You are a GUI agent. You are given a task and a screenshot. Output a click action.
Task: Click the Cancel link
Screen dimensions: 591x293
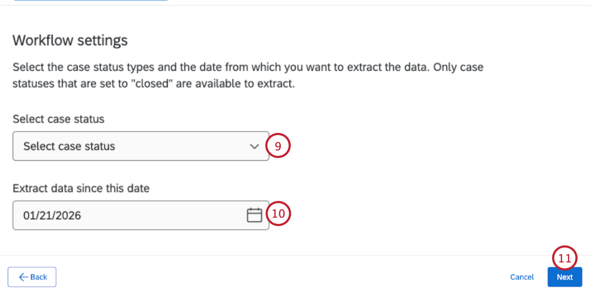[x=522, y=277]
